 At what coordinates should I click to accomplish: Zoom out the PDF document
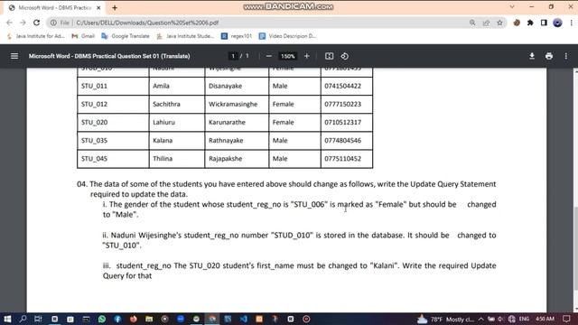click(269, 56)
